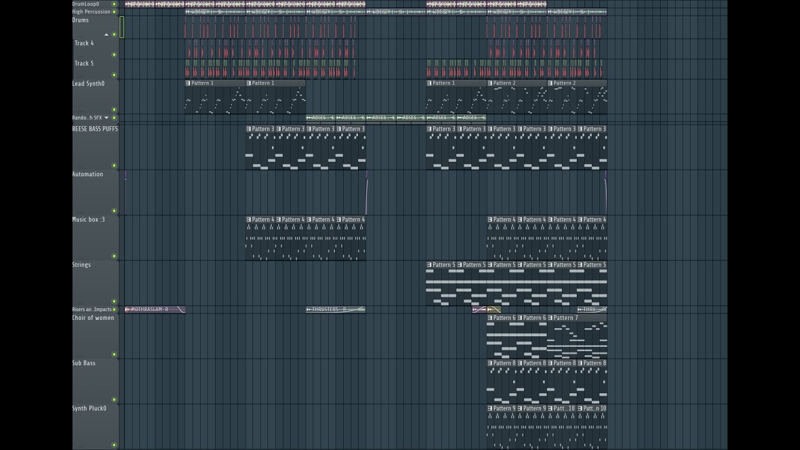Select the REESE BASS PUFFS track header

[x=95, y=147]
